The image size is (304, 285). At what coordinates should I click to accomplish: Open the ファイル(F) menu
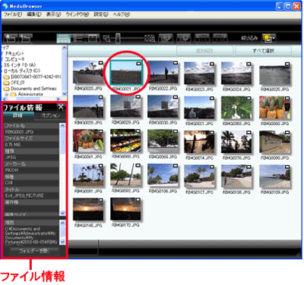point(12,14)
